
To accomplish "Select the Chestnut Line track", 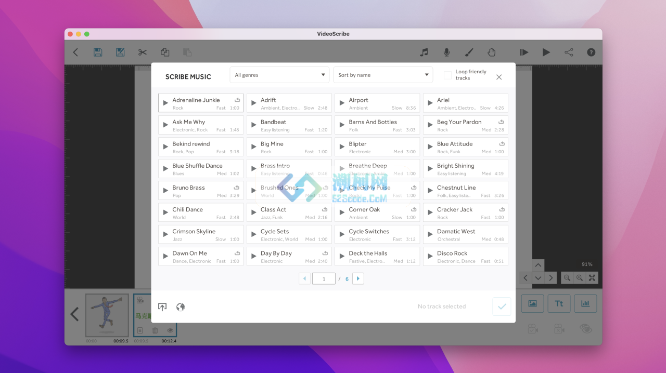I will pyautogui.click(x=466, y=191).
